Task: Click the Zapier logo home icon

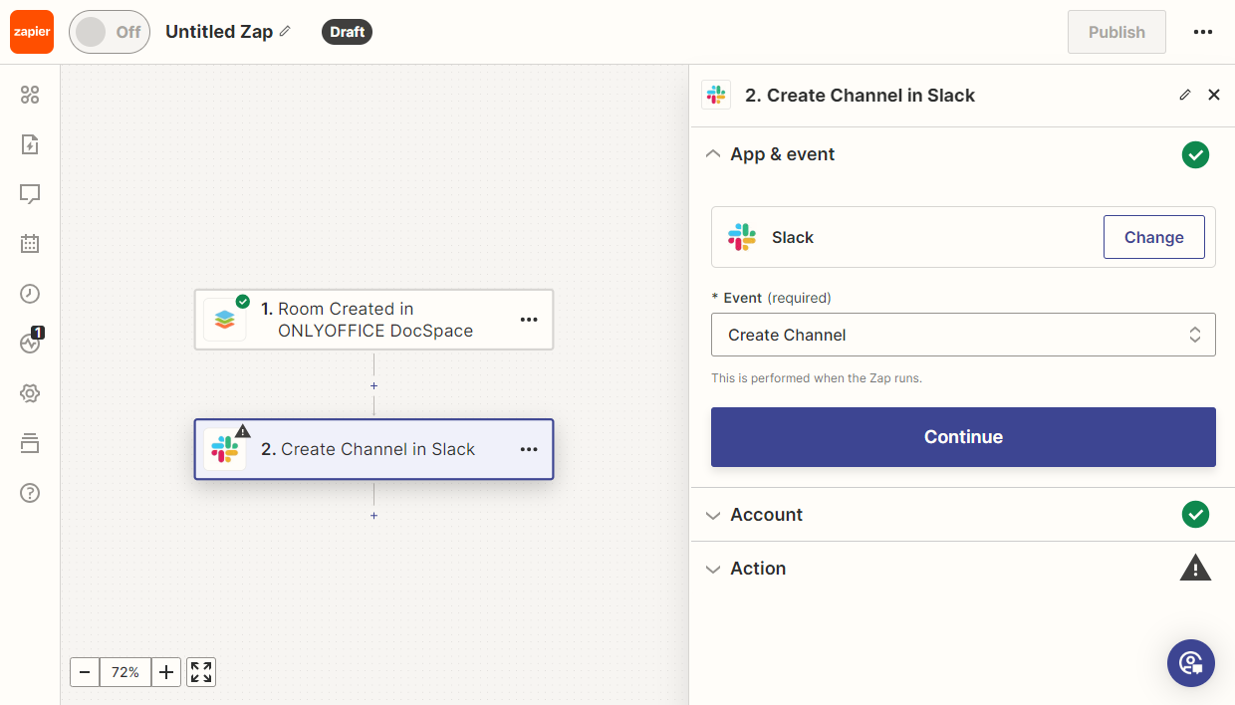Action: pos(32,32)
